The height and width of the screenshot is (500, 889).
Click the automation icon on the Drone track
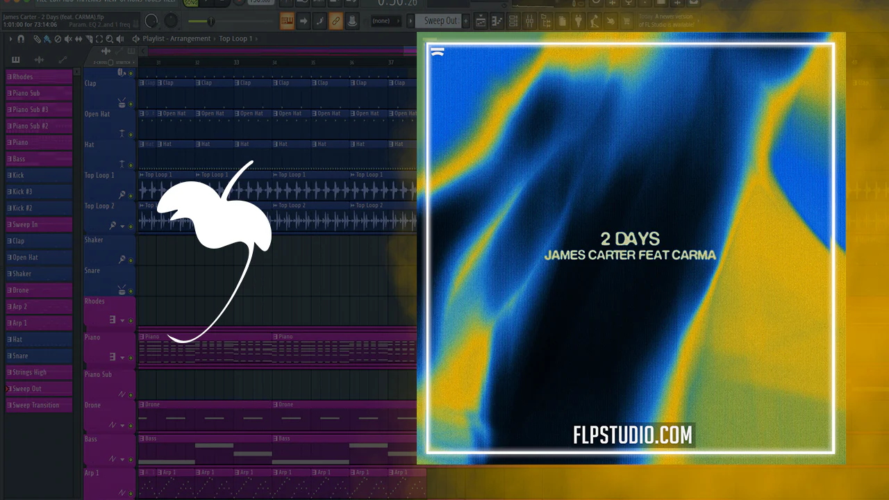pos(113,424)
